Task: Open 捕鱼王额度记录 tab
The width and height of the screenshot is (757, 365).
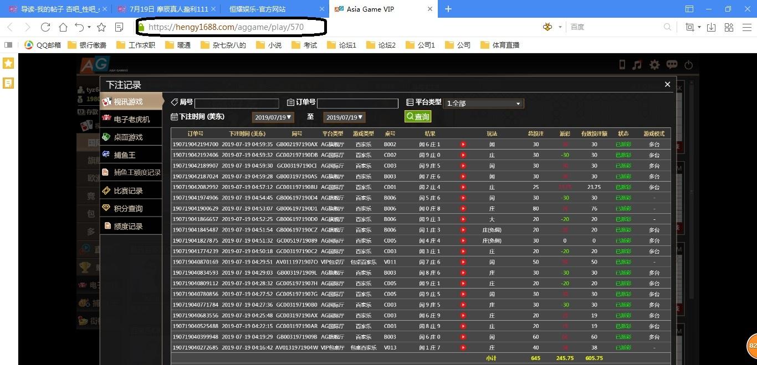Action: coord(131,173)
